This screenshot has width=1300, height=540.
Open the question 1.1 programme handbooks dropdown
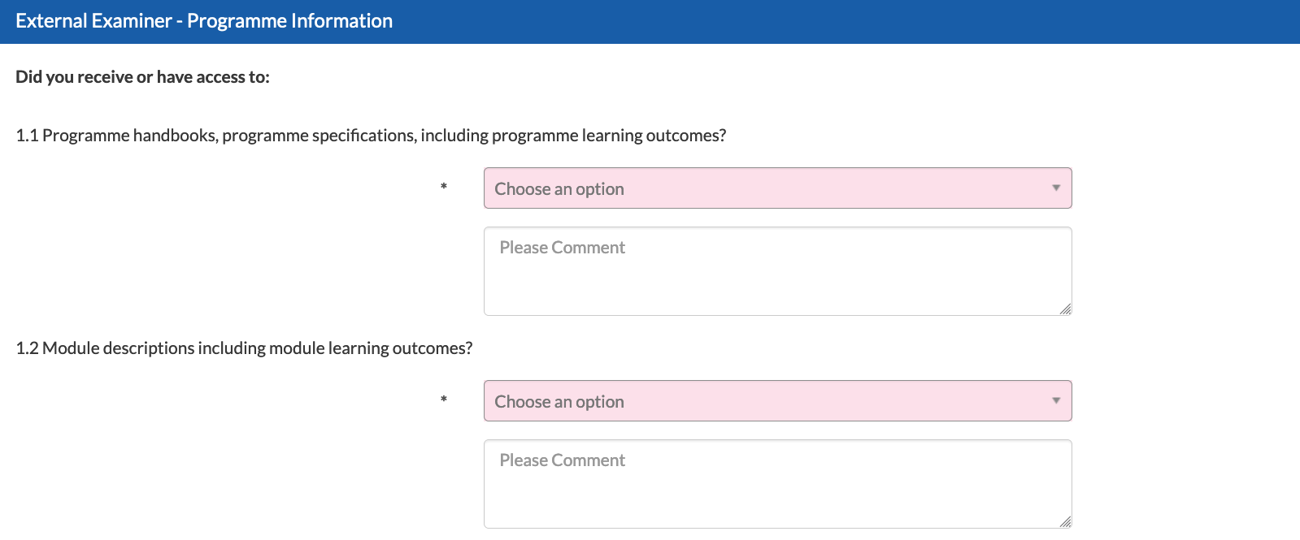(777, 188)
